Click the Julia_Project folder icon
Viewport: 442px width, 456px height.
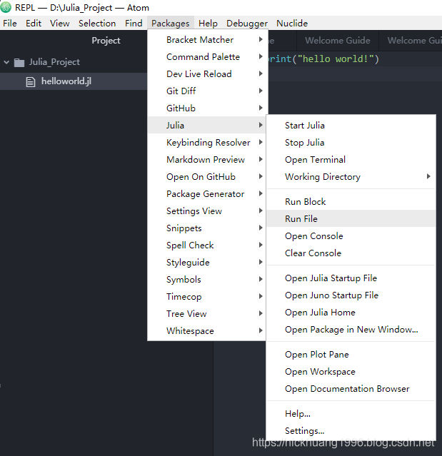click(x=19, y=62)
